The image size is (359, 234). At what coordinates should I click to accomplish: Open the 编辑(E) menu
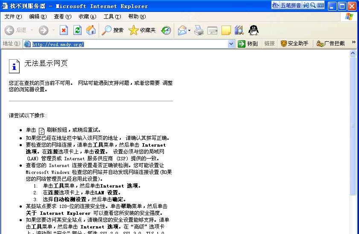pos(38,17)
